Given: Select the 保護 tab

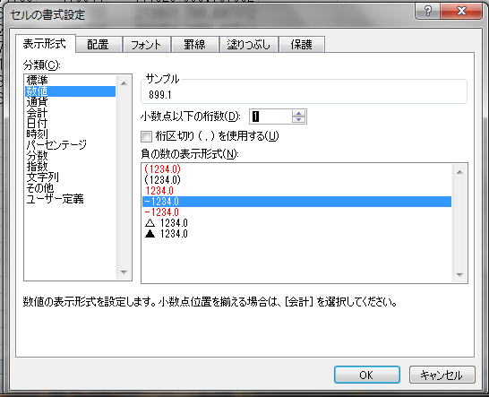Looking at the screenshot, I should (x=301, y=45).
